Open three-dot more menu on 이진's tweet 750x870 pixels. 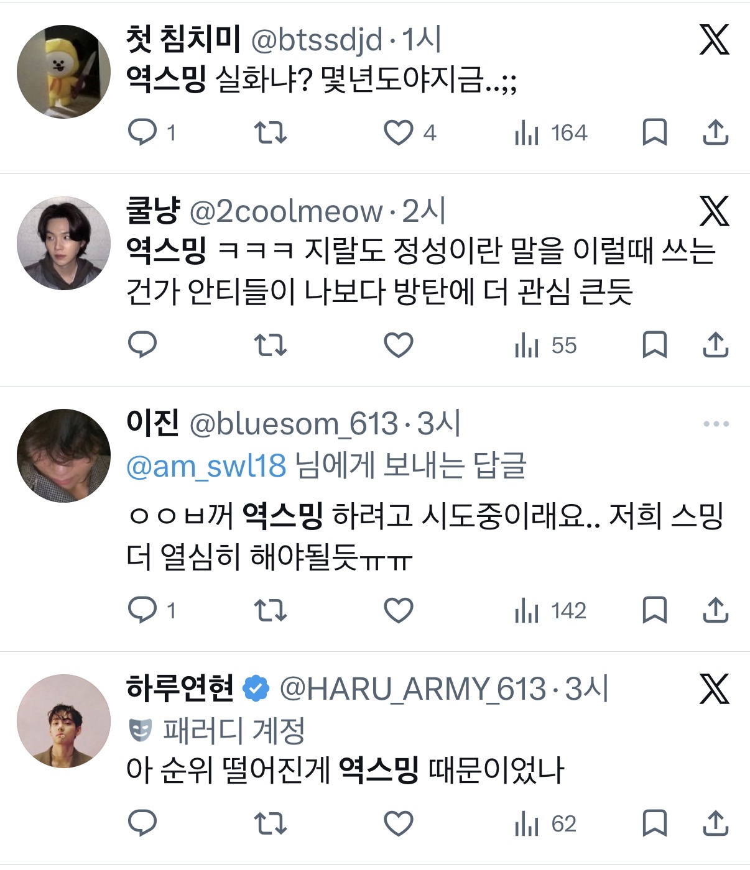coord(716,424)
